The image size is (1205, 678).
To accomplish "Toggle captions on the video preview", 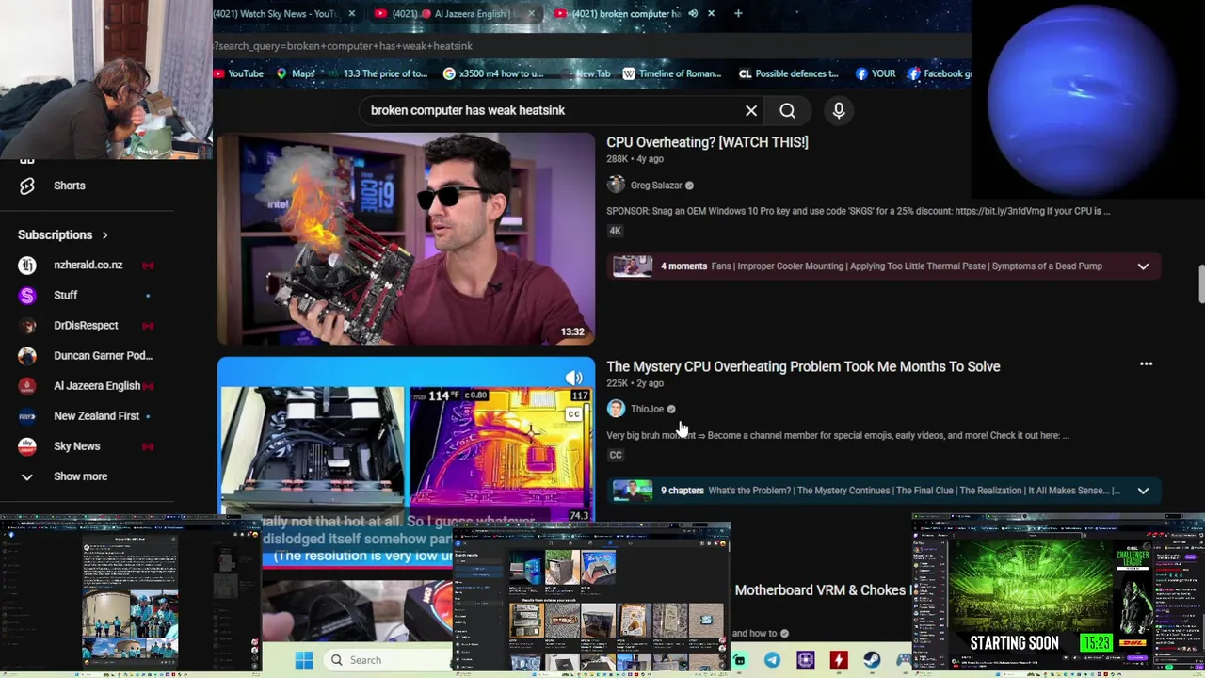I will tap(573, 414).
